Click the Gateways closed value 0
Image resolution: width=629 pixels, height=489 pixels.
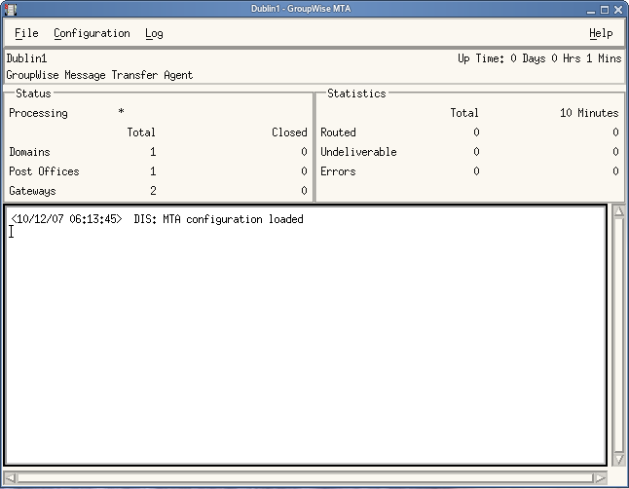pos(304,191)
